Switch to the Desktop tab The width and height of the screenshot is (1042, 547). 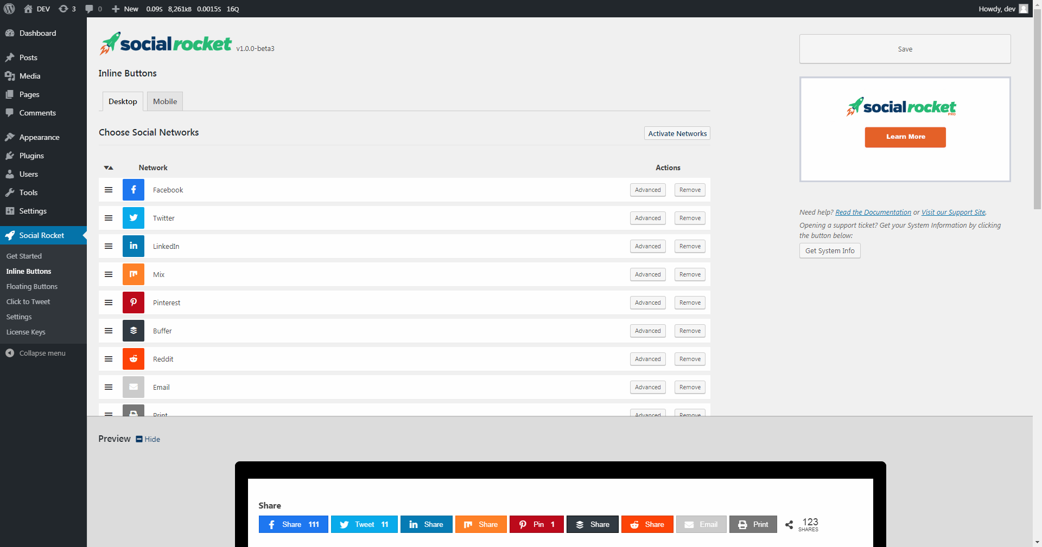click(123, 101)
